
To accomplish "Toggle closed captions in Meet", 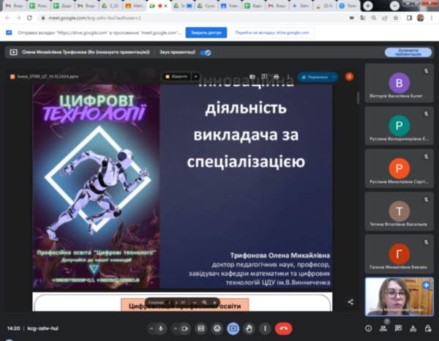I will pos(201,329).
